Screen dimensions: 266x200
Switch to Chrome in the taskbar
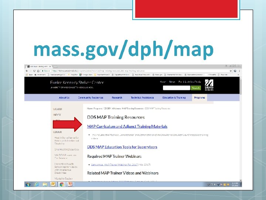pos(62,184)
